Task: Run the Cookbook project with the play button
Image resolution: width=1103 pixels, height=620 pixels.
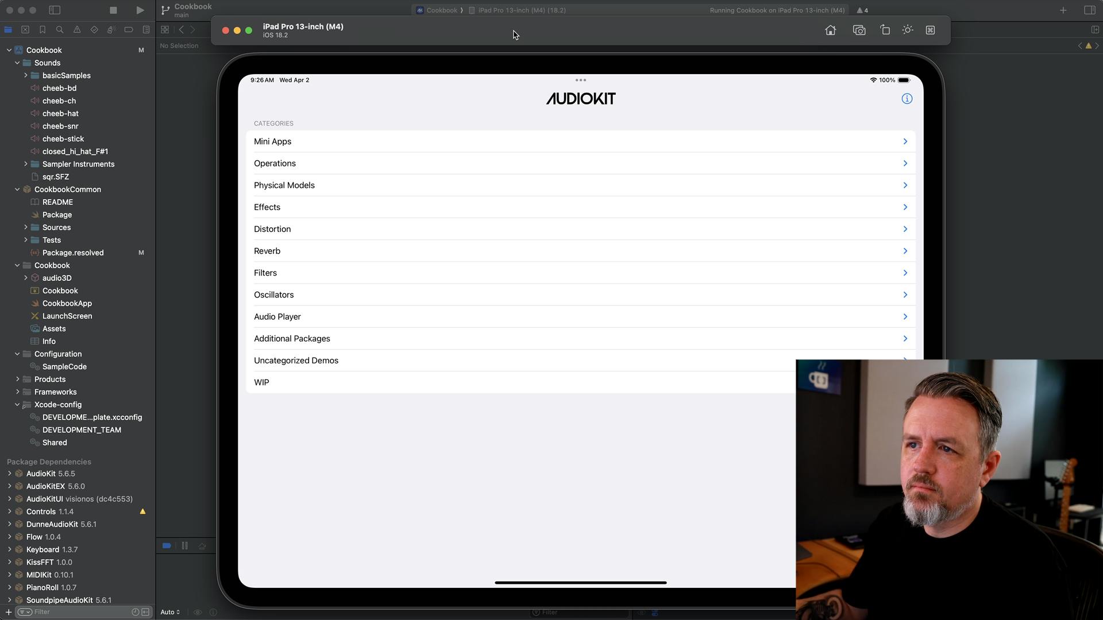Action: [x=140, y=10]
